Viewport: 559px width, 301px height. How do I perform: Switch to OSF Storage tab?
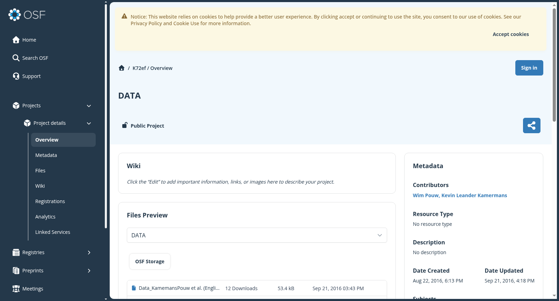pos(150,261)
